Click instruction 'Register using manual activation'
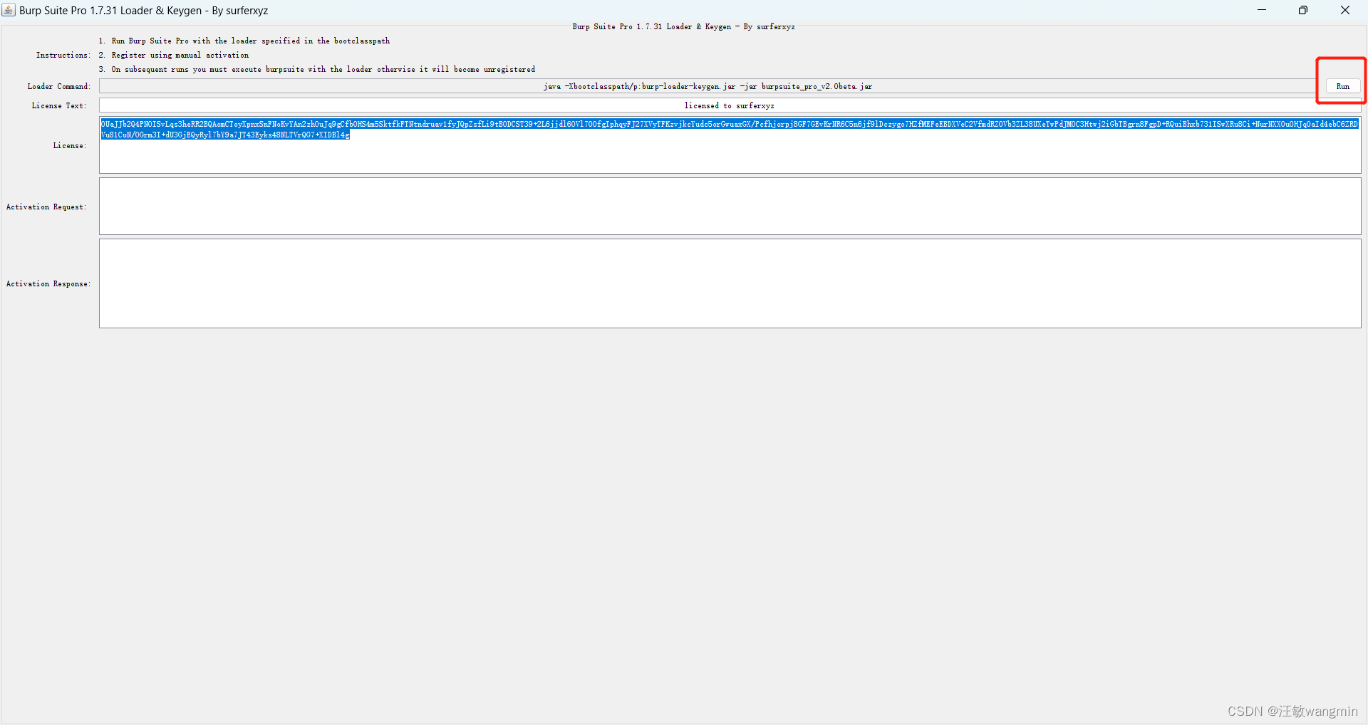The height and width of the screenshot is (725, 1368). click(174, 56)
